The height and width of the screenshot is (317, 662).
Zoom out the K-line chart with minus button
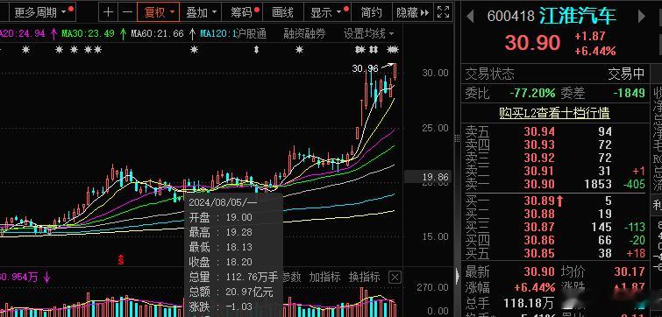click(127, 12)
